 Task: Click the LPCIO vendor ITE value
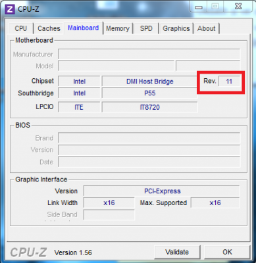click(x=79, y=107)
